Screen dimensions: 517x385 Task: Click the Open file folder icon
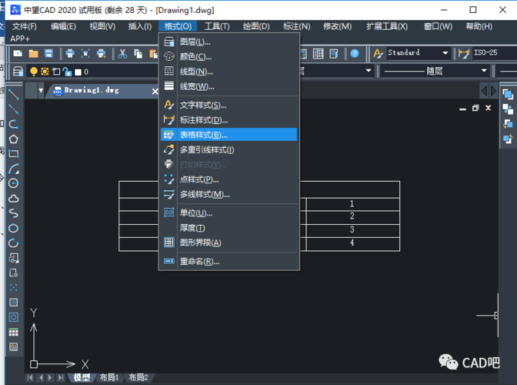[33, 53]
